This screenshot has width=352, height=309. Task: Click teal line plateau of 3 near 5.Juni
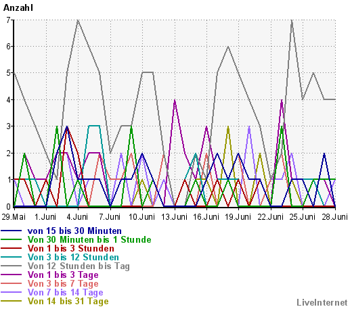pos(94,126)
